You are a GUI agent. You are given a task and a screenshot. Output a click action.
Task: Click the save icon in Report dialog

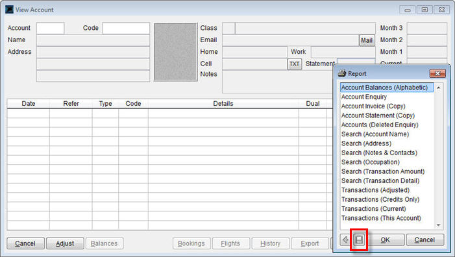(x=359, y=239)
